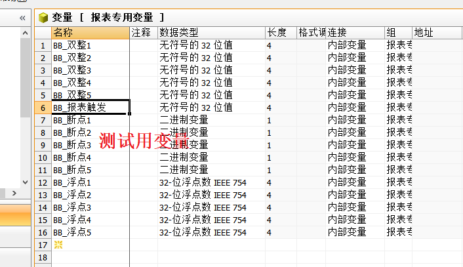Open data type cell for BB_浮点1
463x267 pixels.
pos(211,182)
